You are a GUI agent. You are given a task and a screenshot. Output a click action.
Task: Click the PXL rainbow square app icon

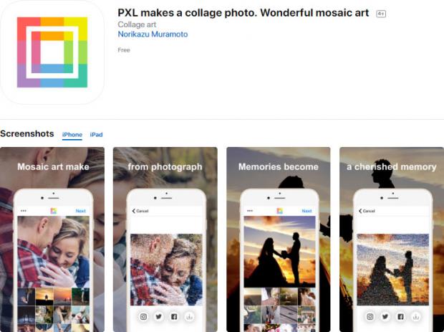click(x=52, y=52)
